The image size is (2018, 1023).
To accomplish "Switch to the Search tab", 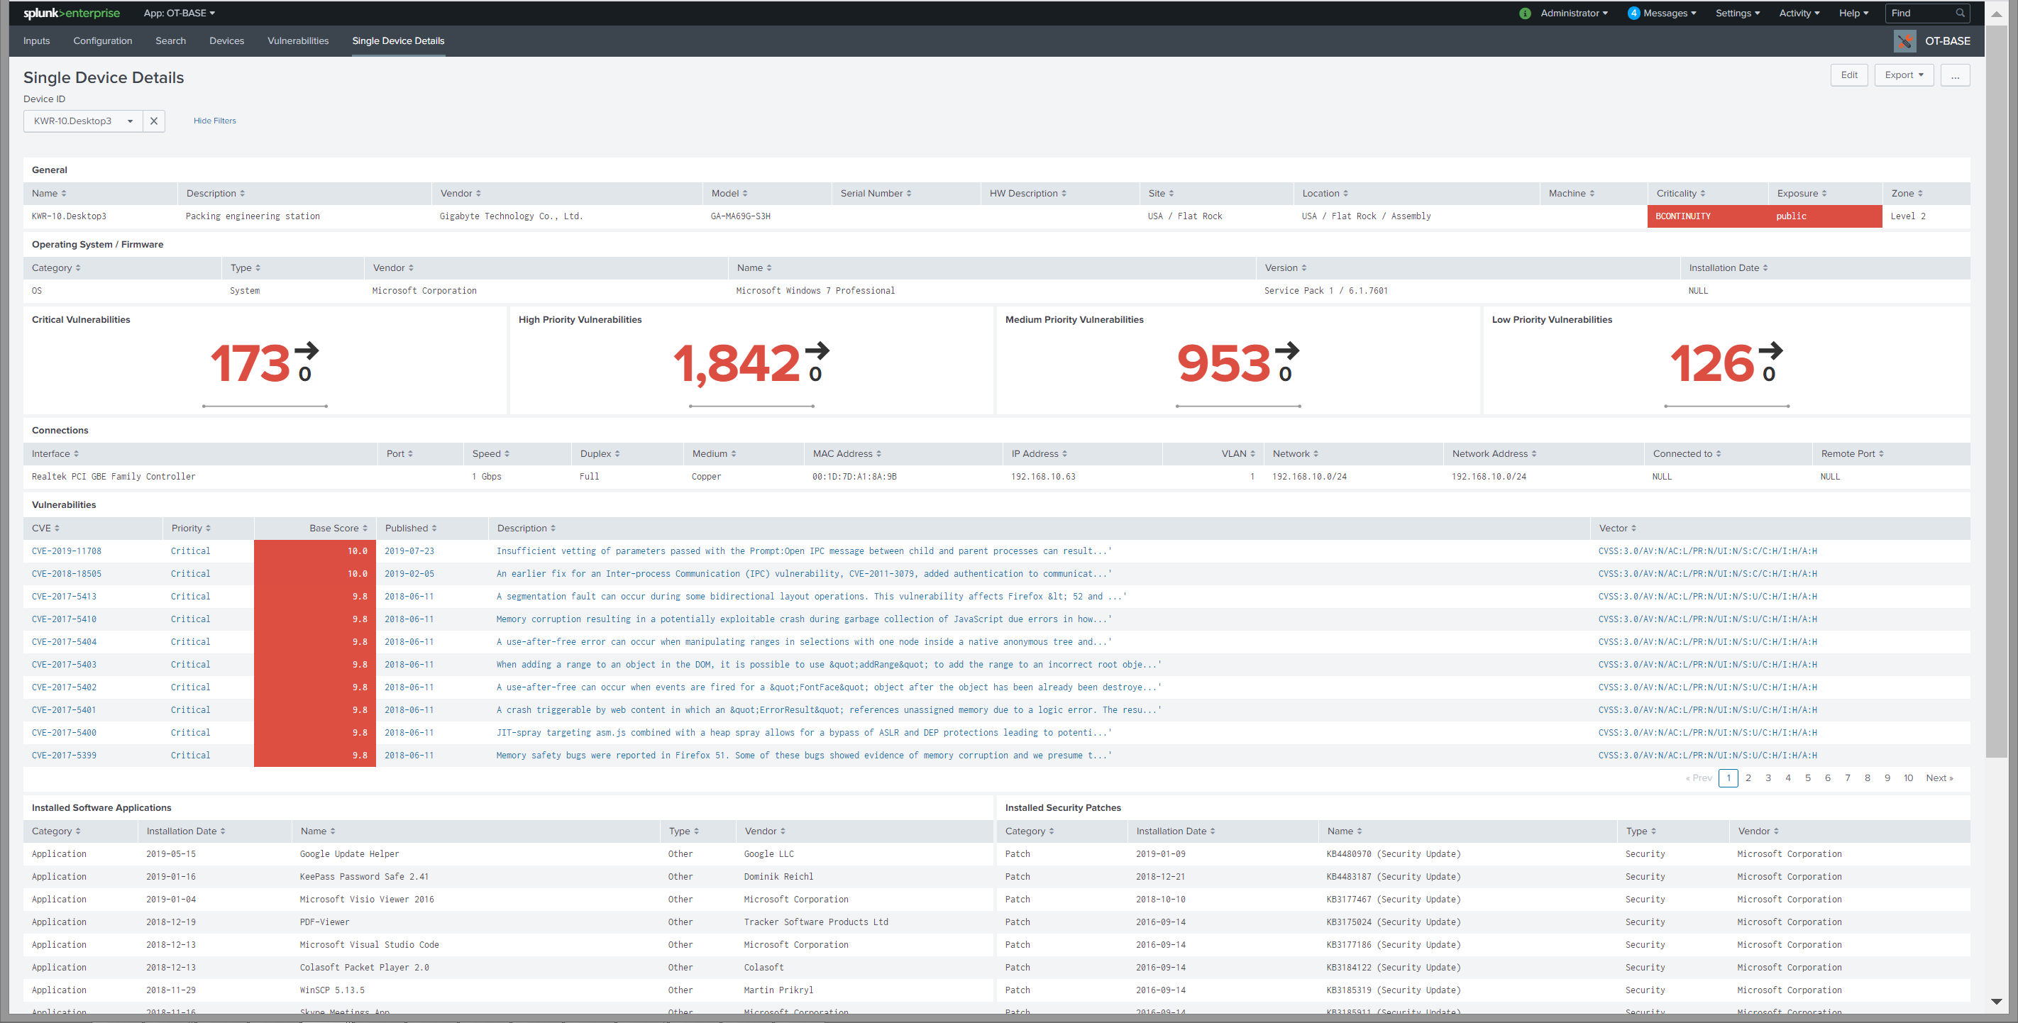I will point(171,40).
